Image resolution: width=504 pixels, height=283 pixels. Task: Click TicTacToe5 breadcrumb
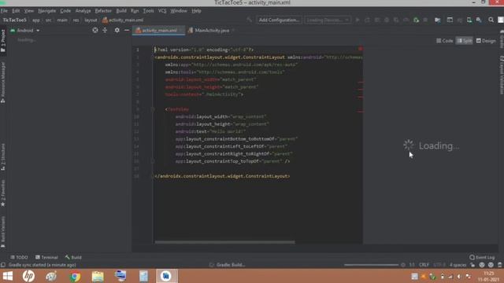(14, 20)
